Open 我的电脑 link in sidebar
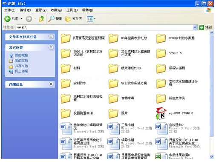Image resolution: width=216 pixels, height=162 pixels. point(21,55)
